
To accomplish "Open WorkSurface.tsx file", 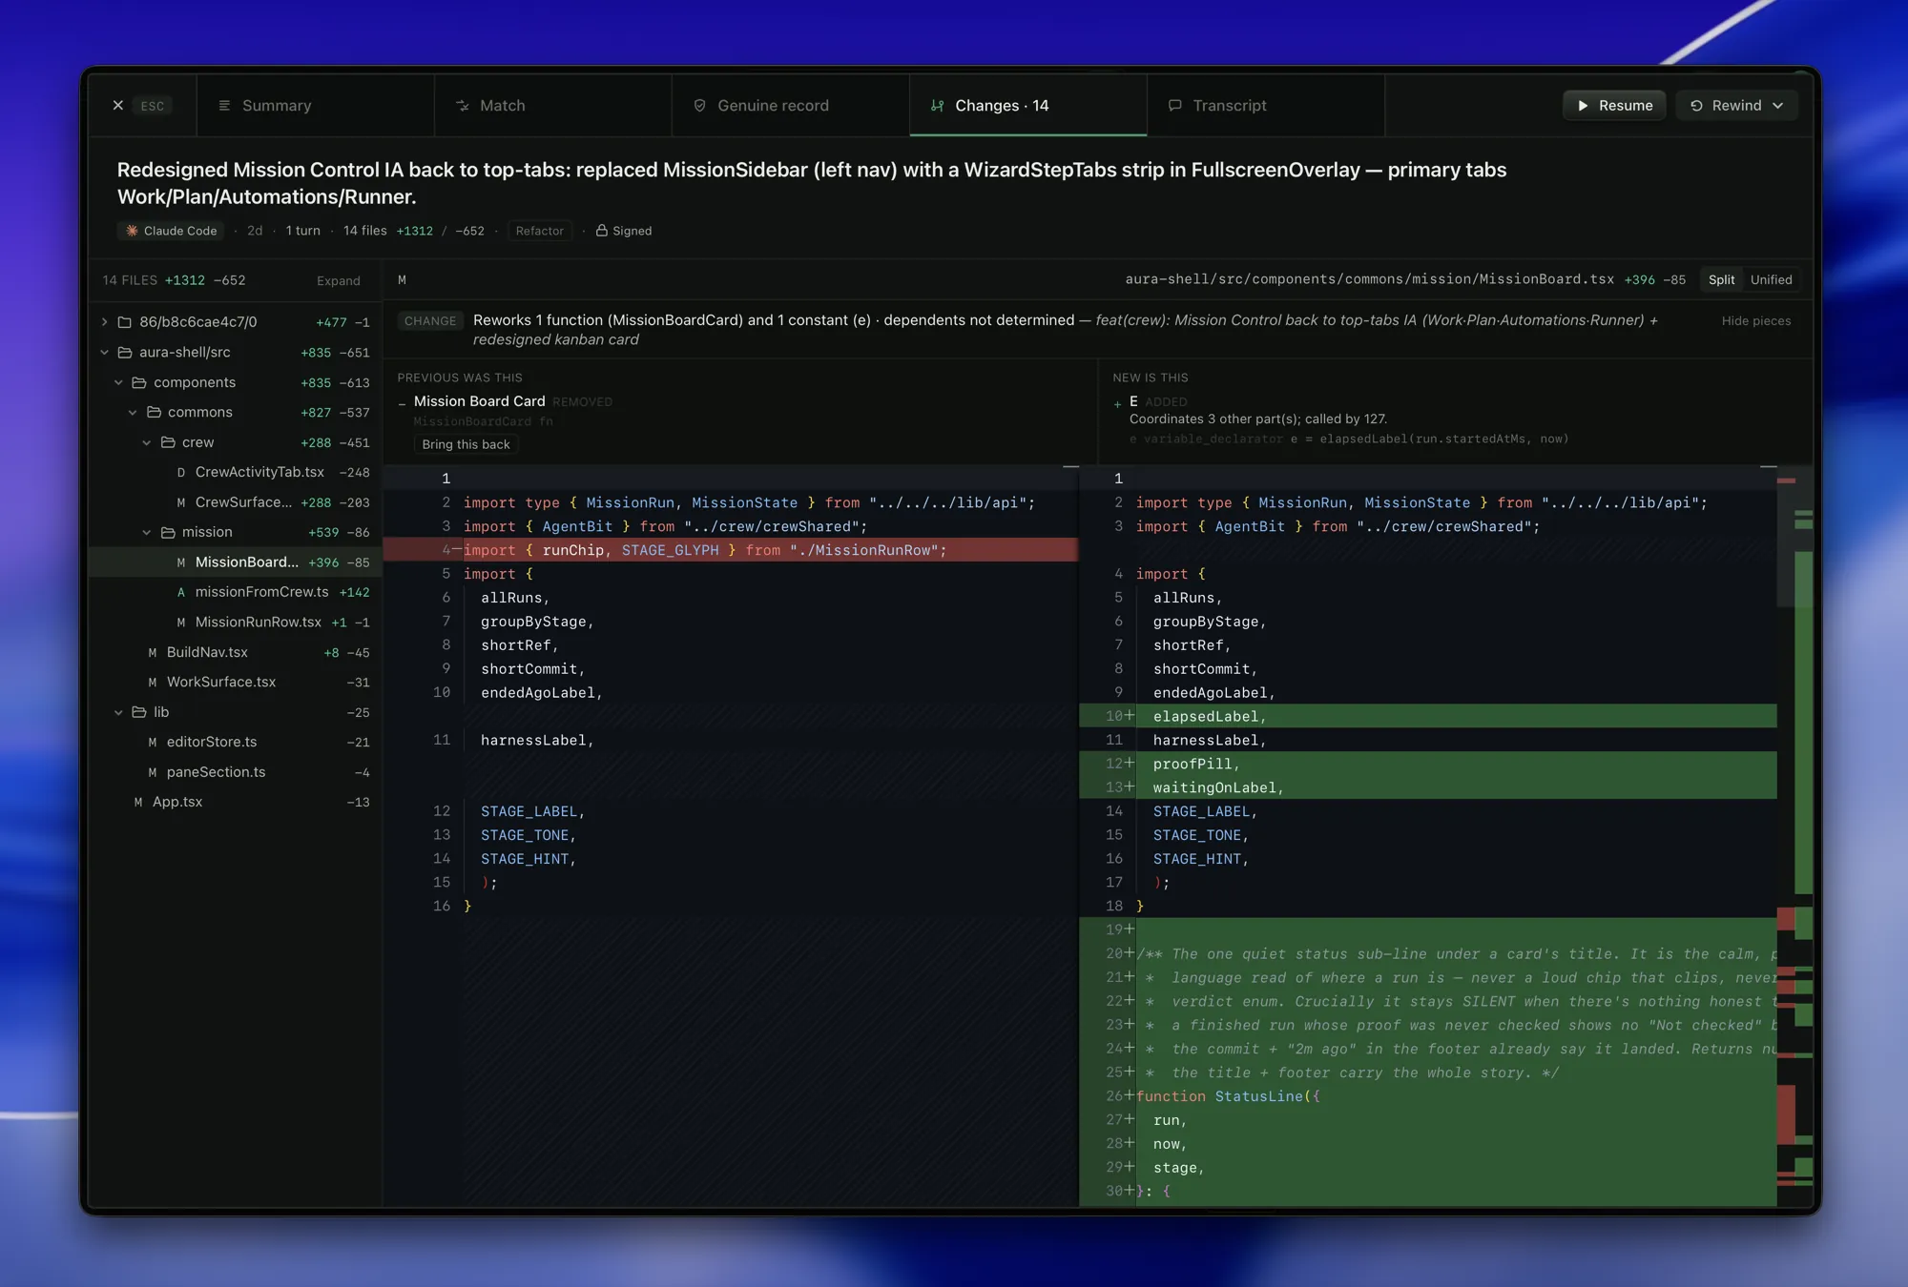I will 235,683.
